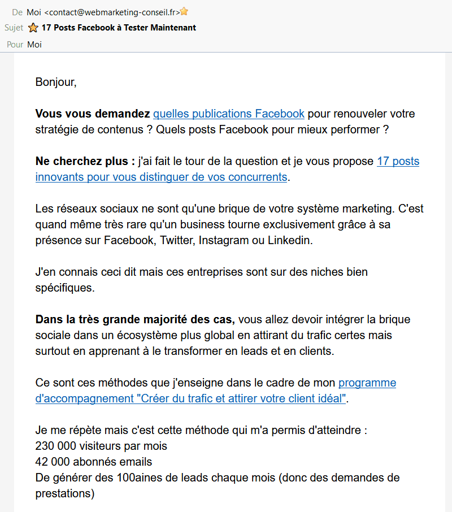Click the "Sujet" header label
Image resolution: width=452 pixels, height=512 pixels.
point(14,28)
